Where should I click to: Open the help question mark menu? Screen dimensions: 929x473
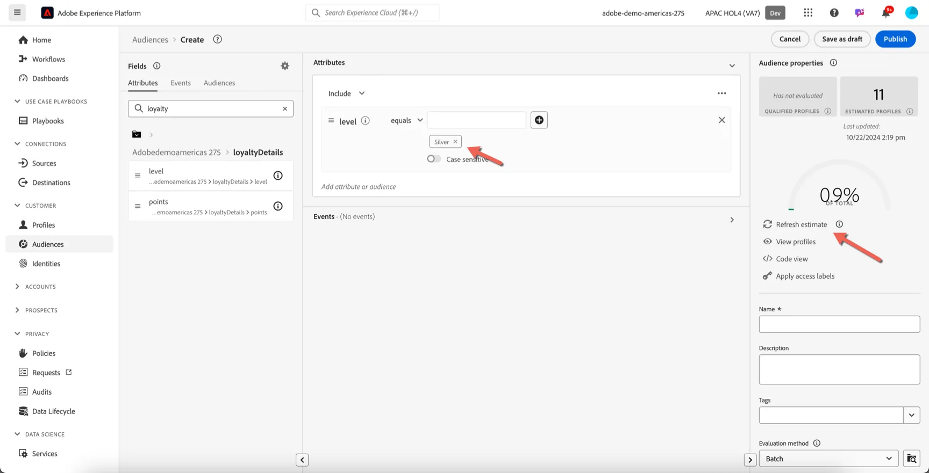[834, 12]
